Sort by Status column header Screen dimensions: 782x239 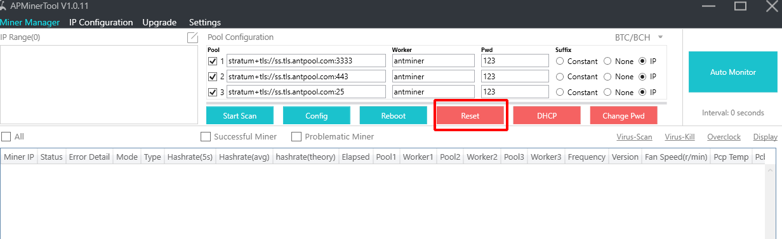pyautogui.click(x=51, y=157)
